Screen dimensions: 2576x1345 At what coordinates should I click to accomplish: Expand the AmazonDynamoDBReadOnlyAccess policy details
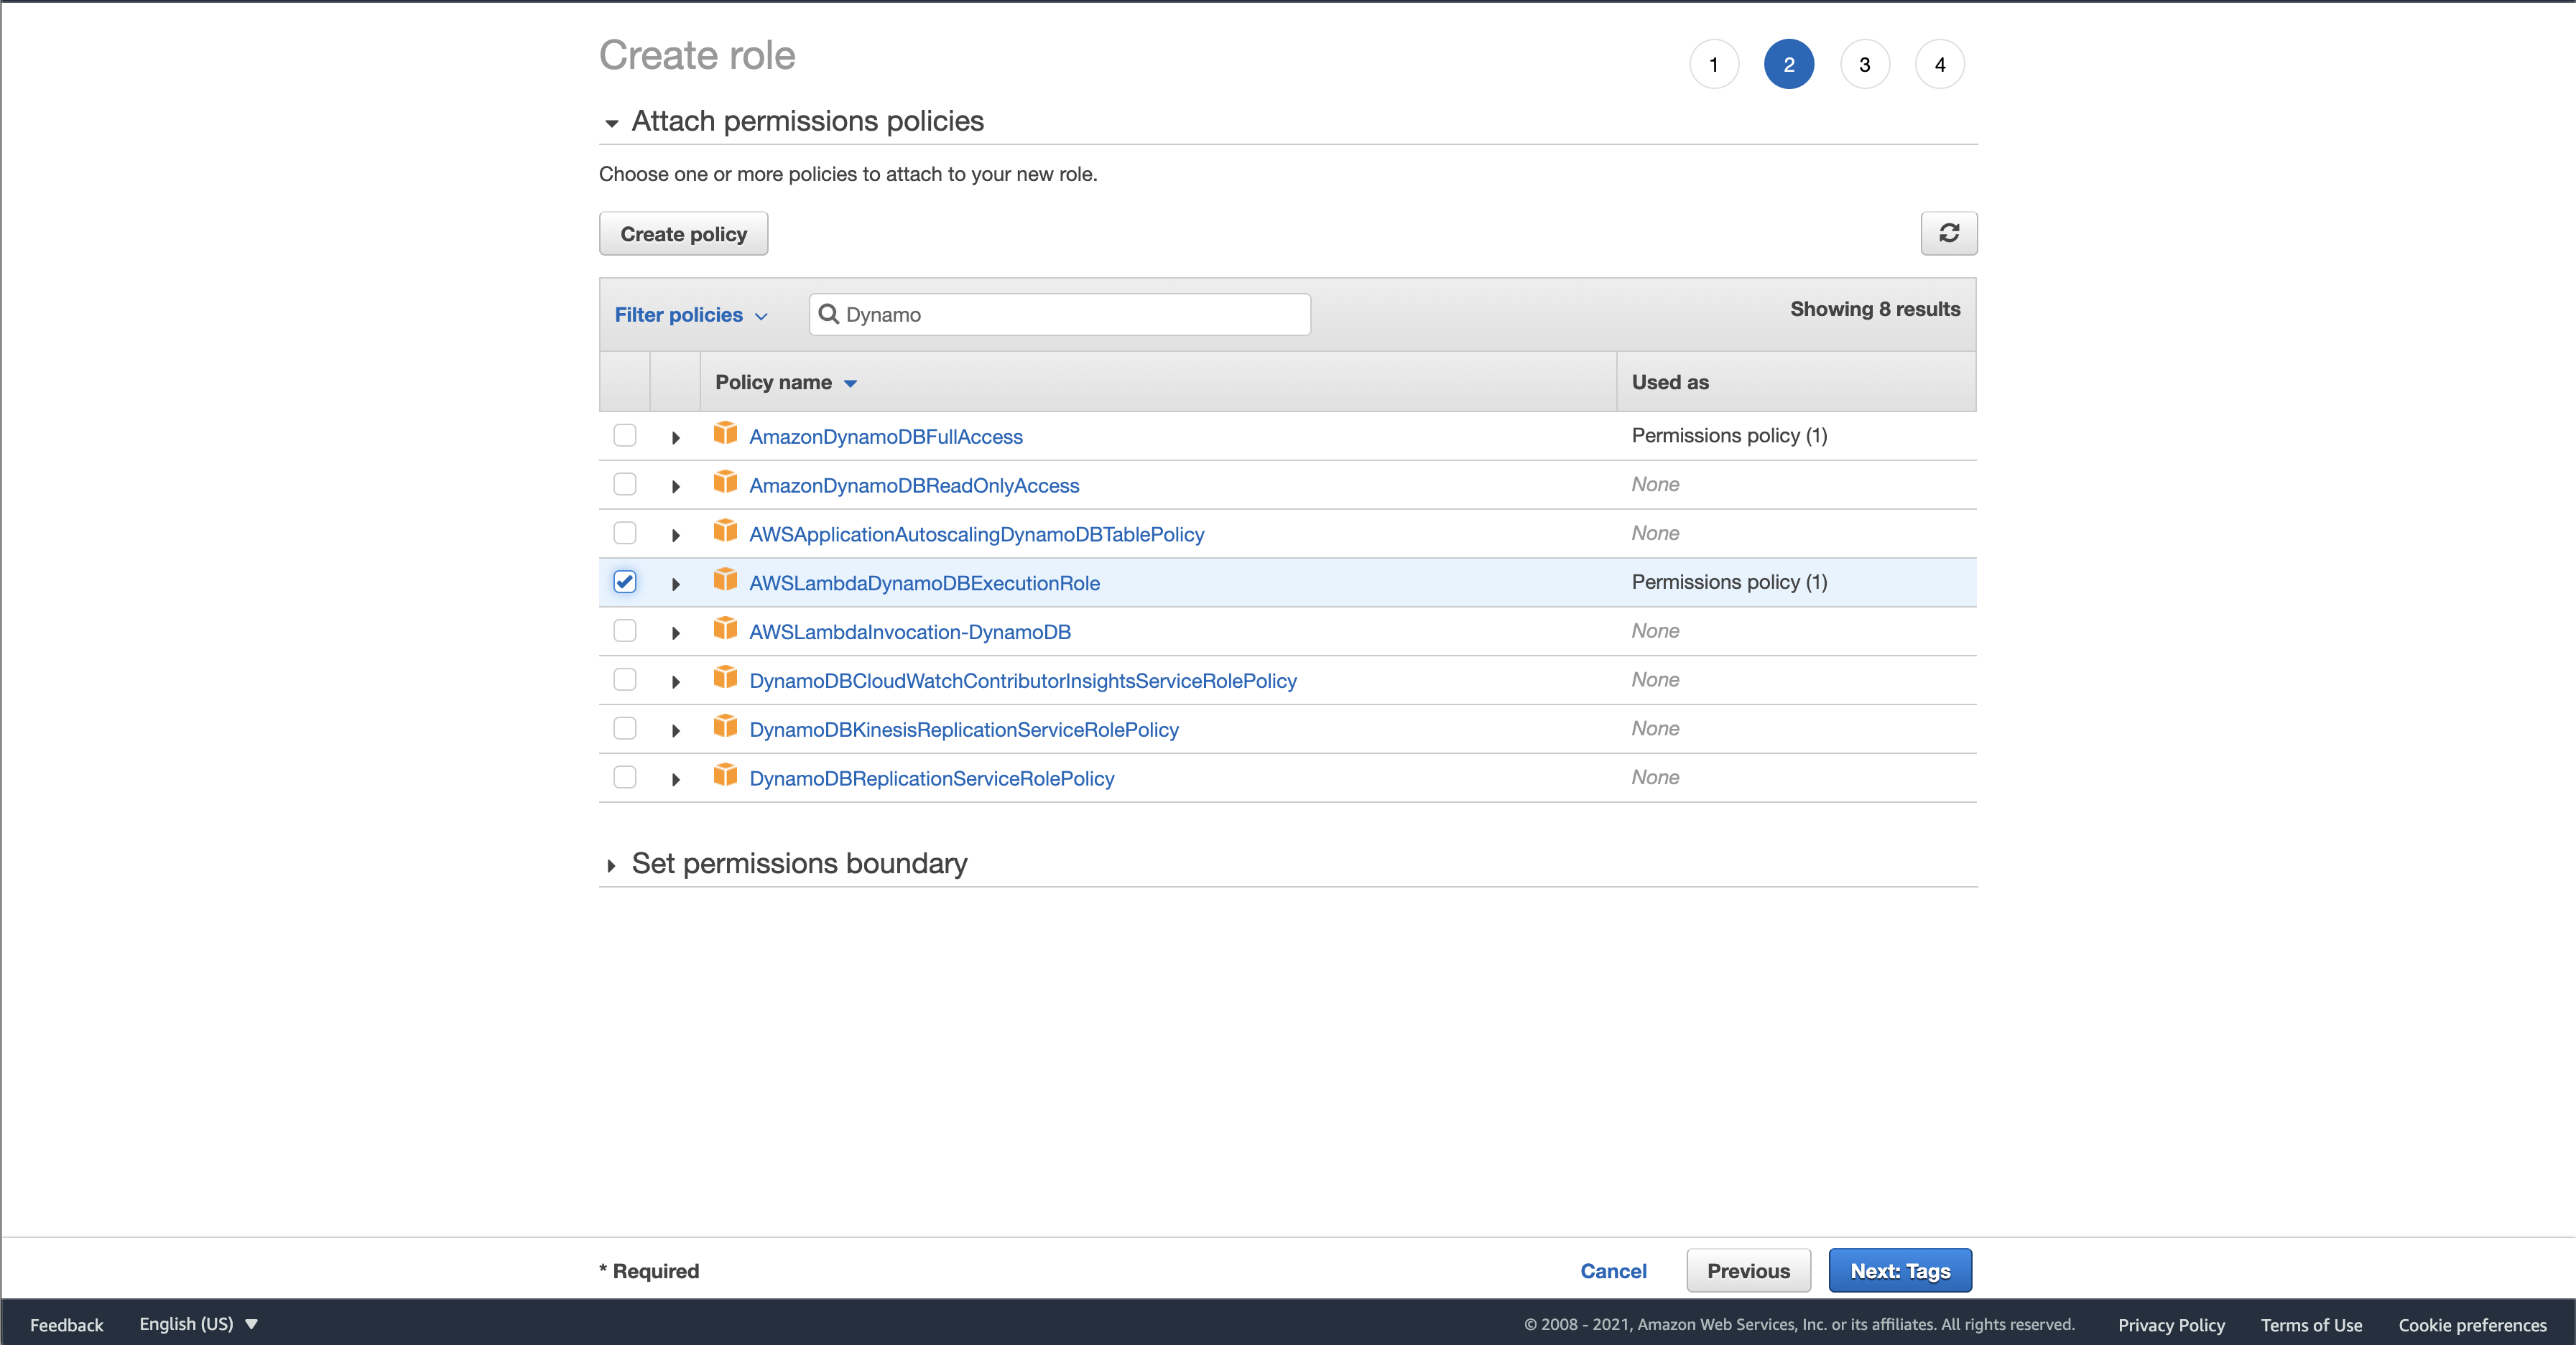tap(676, 487)
